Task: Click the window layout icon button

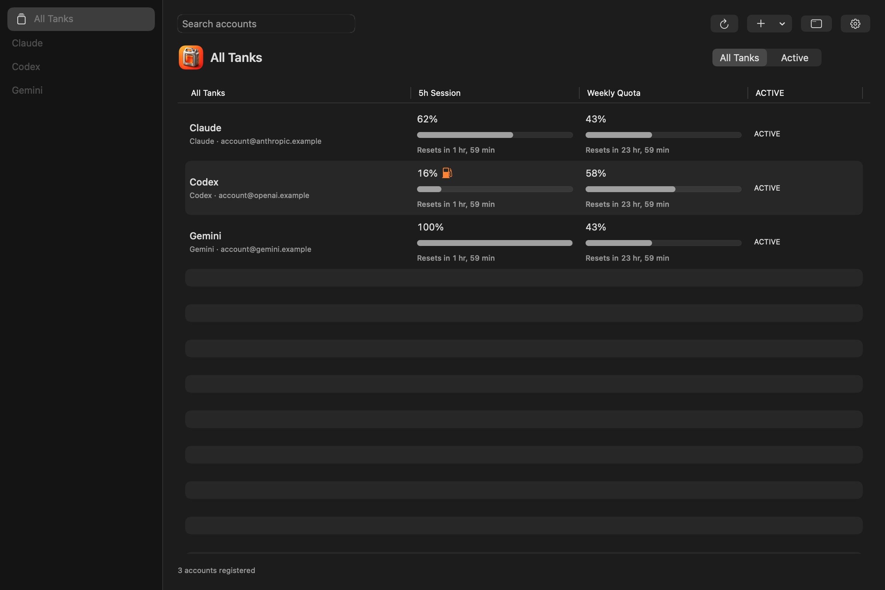Action: click(816, 24)
